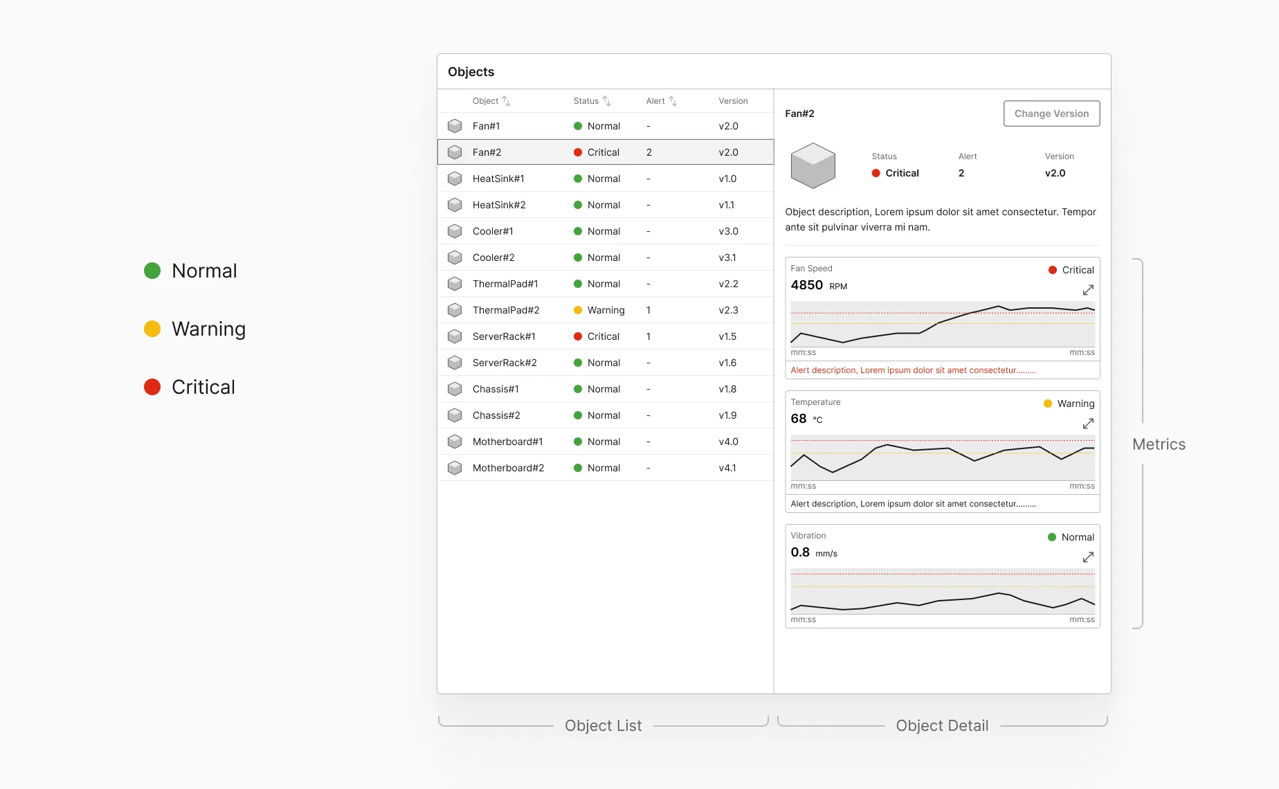Expand the Temperature chart
This screenshot has height=789, width=1279.
click(x=1088, y=424)
